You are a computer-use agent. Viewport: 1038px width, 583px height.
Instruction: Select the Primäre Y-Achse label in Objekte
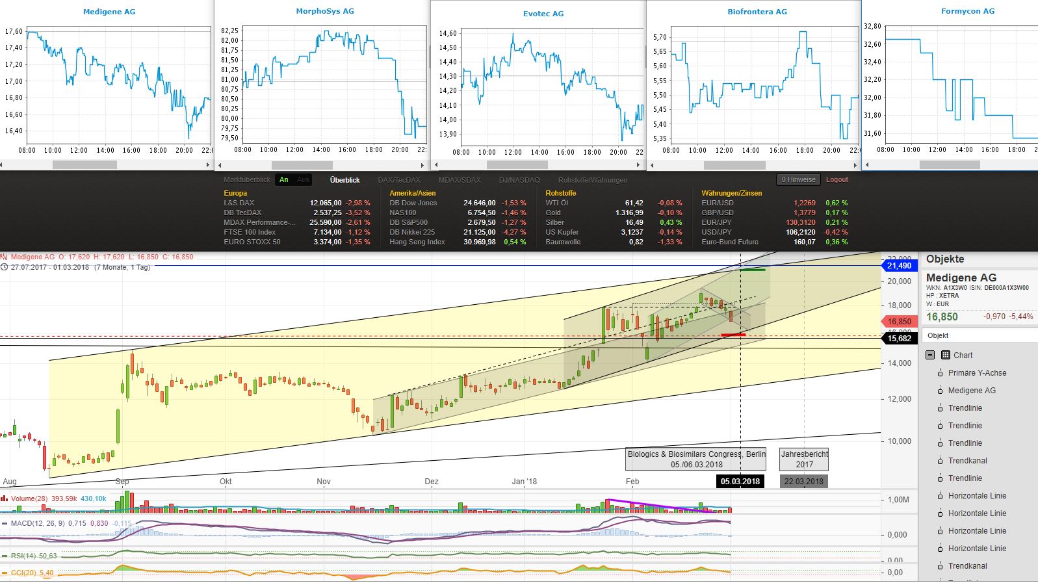coord(977,372)
